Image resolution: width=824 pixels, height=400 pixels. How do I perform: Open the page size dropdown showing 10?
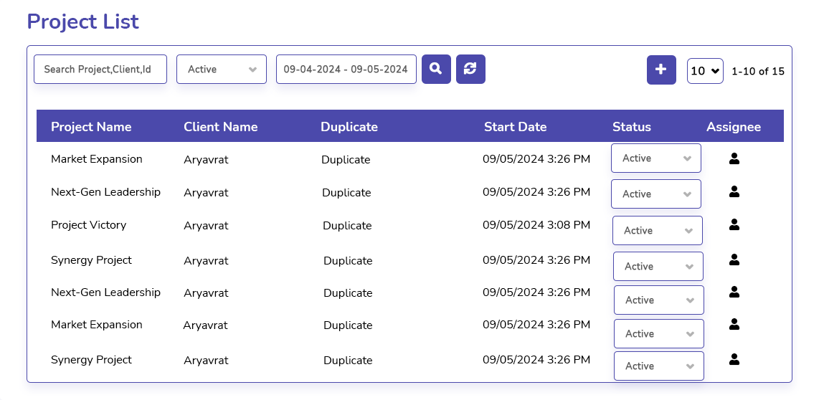(x=705, y=71)
